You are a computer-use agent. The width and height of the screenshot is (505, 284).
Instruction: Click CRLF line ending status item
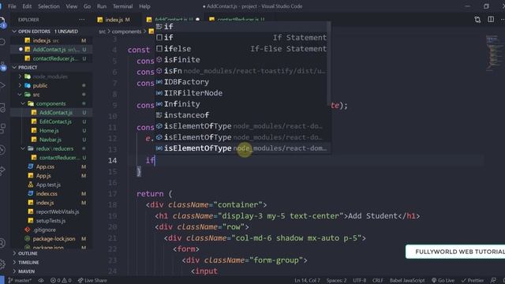pyautogui.click(x=378, y=281)
